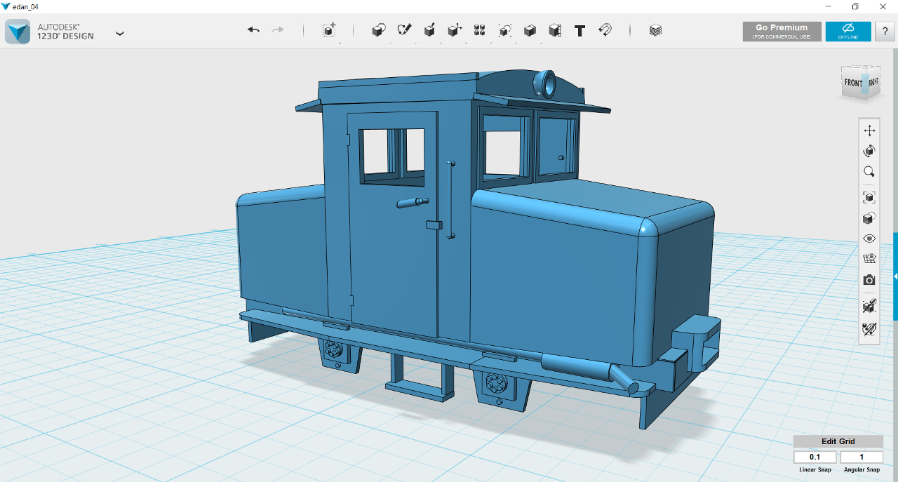898x482 pixels.
Task: Open the Primitives menu icon
Action: (379, 30)
